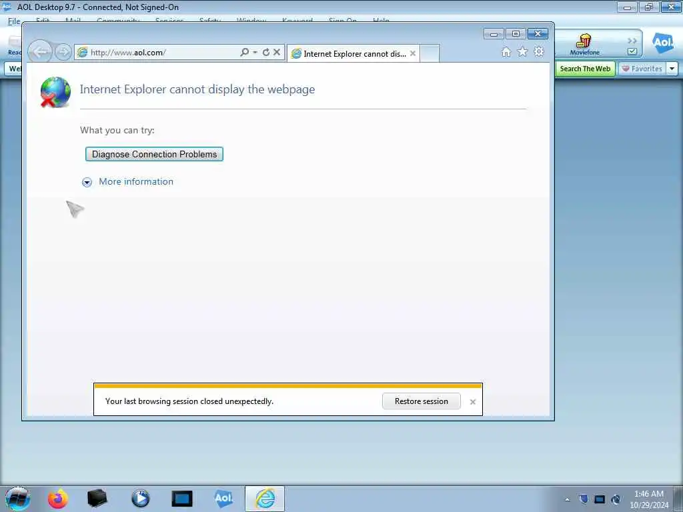Click the dark monitor taskbar icon
Screen dimensions: 683x512
tap(181, 499)
